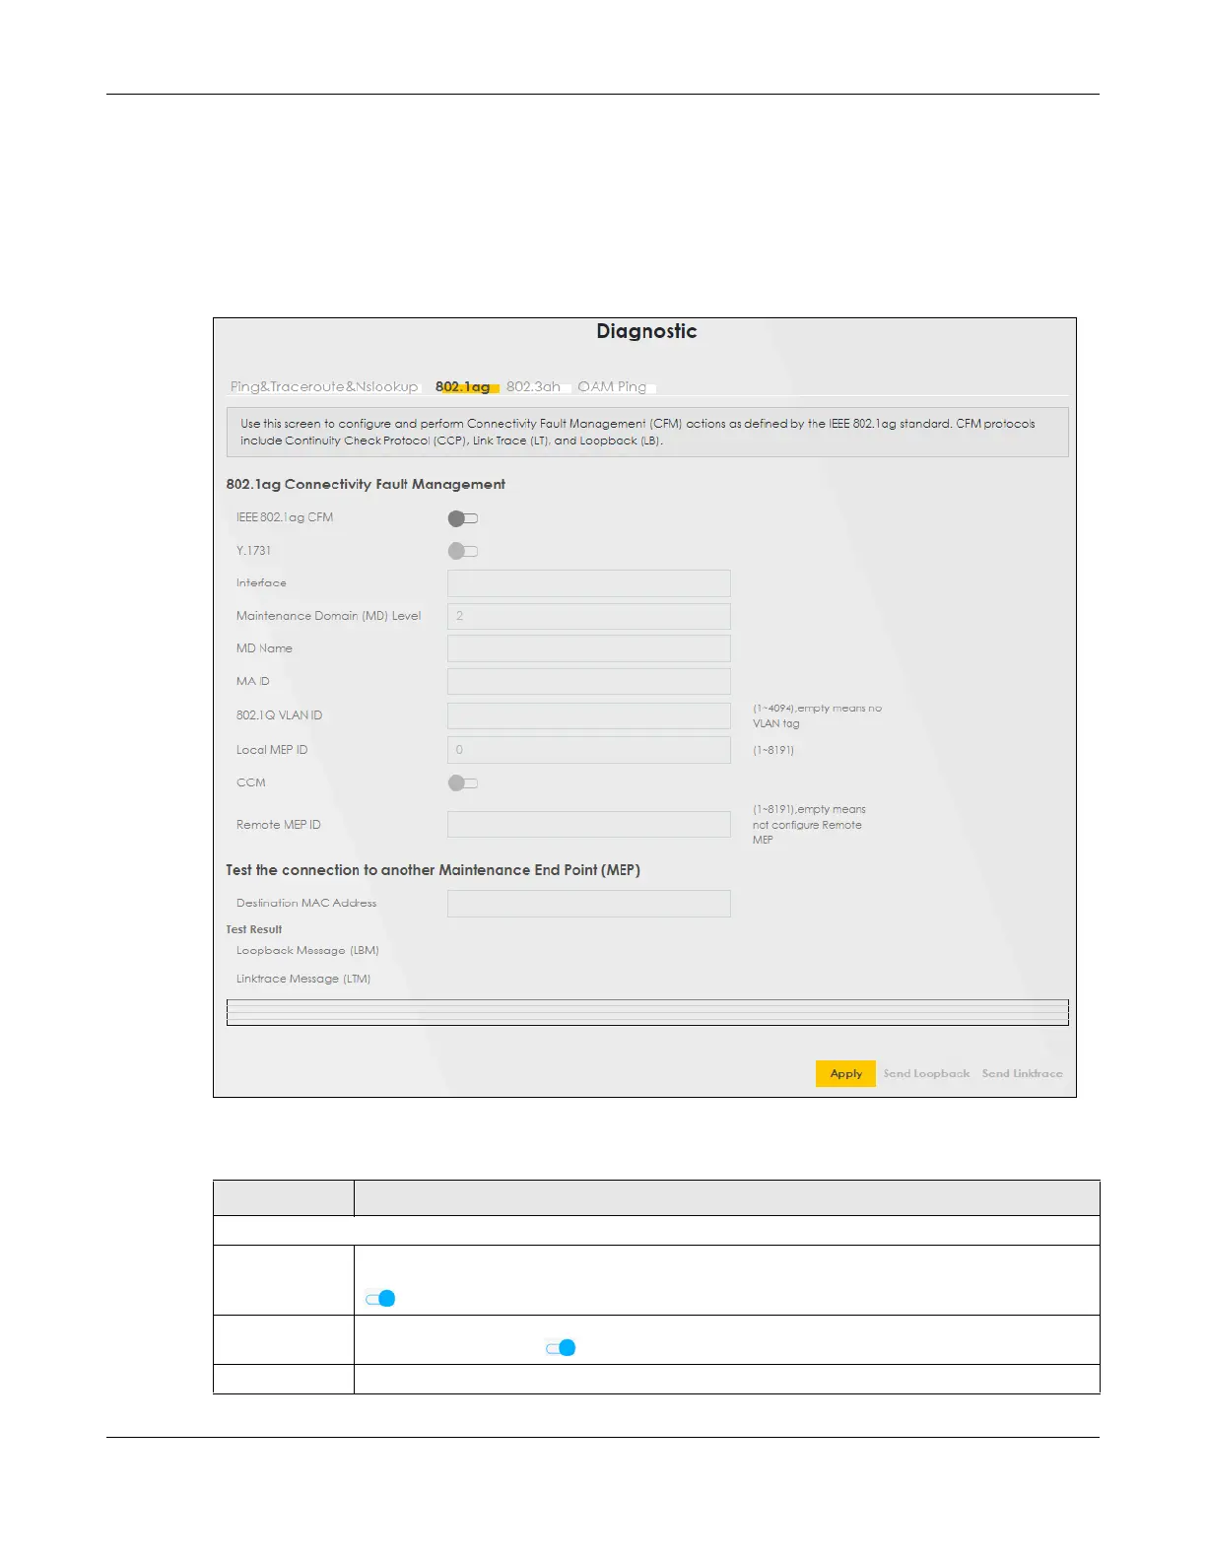Click Send Loopback
The width and height of the screenshot is (1206, 1561).
pyautogui.click(x=926, y=1073)
